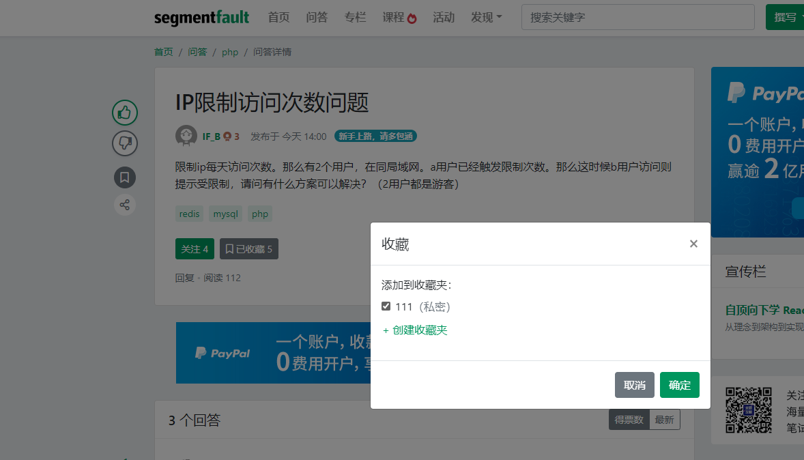Click the redis tag
Image resolution: width=804 pixels, height=460 pixels.
[189, 214]
